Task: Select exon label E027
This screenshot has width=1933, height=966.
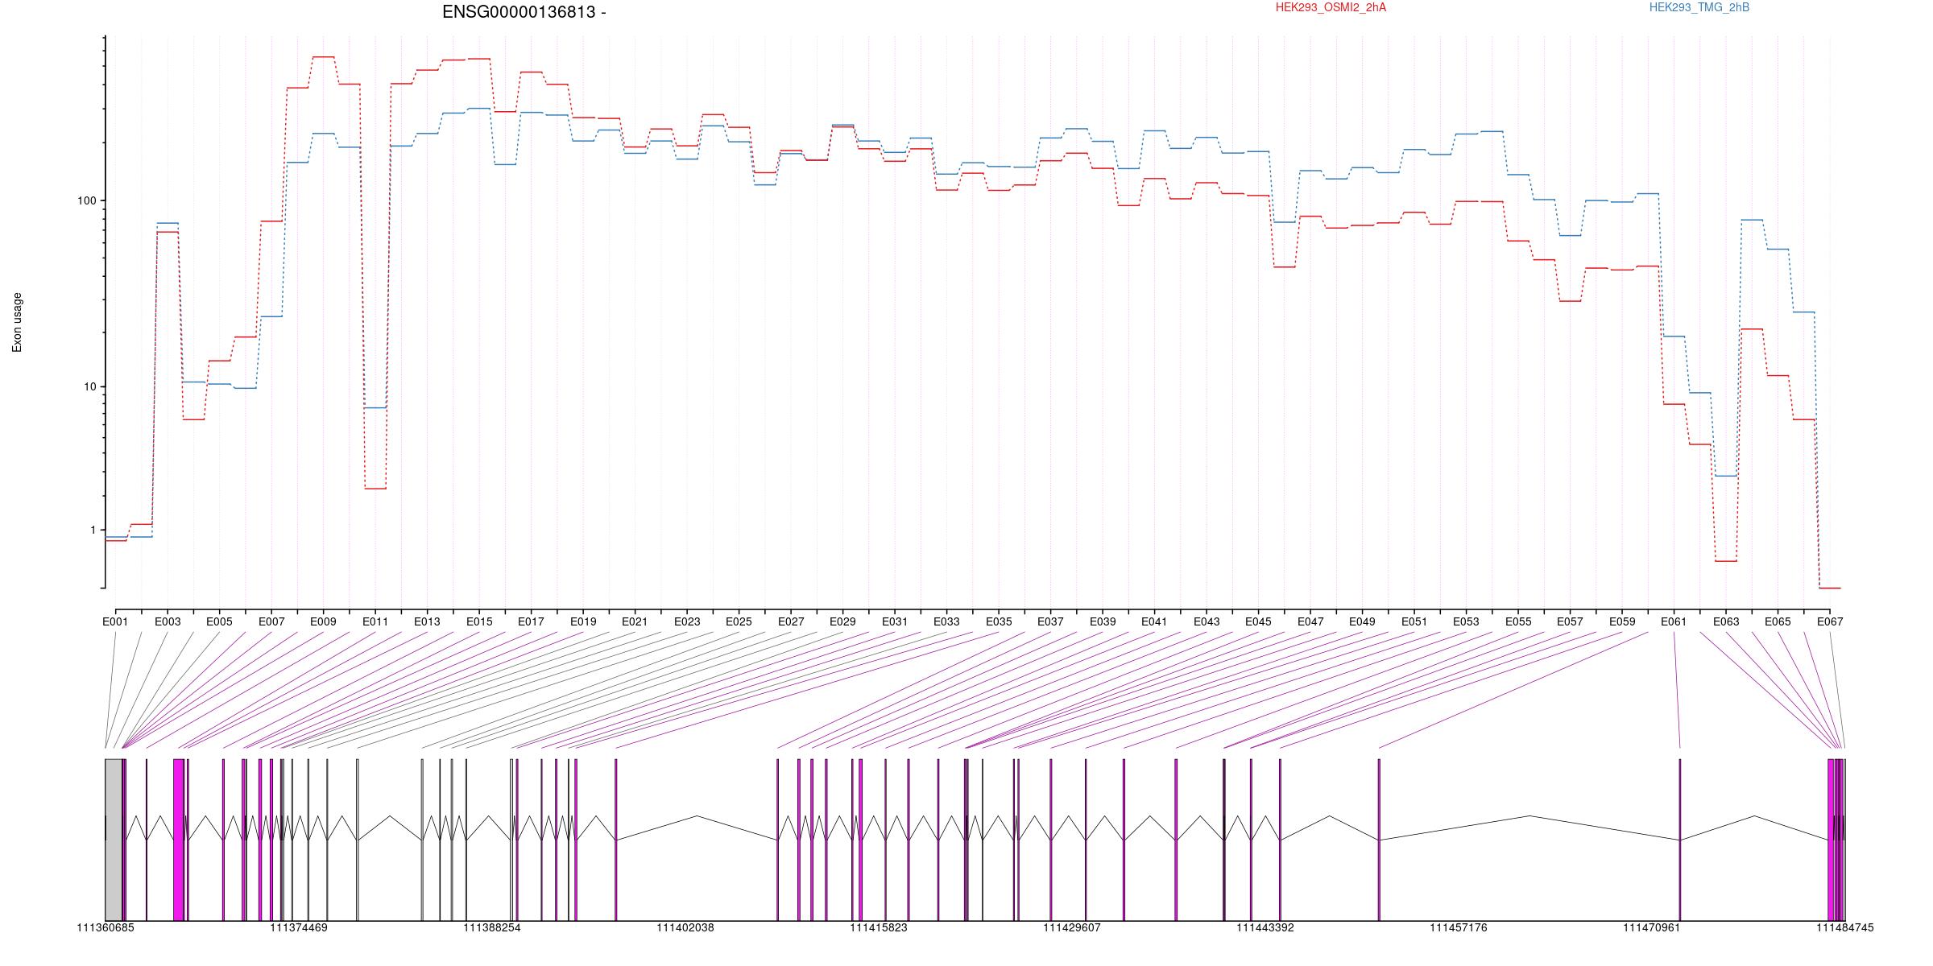Action: click(x=791, y=621)
